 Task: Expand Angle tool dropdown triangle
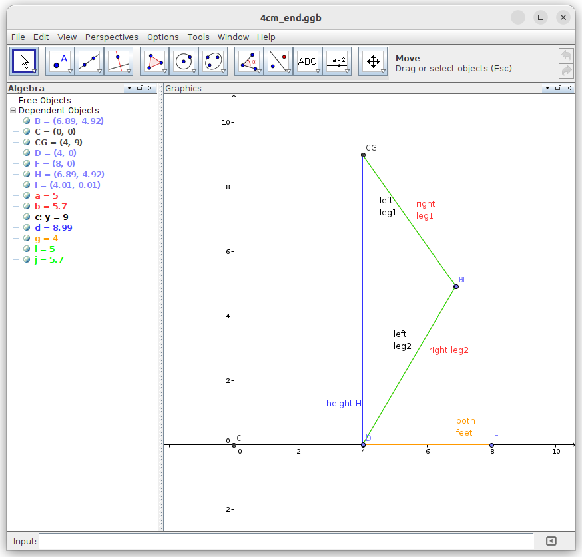pyautogui.click(x=260, y=71)
